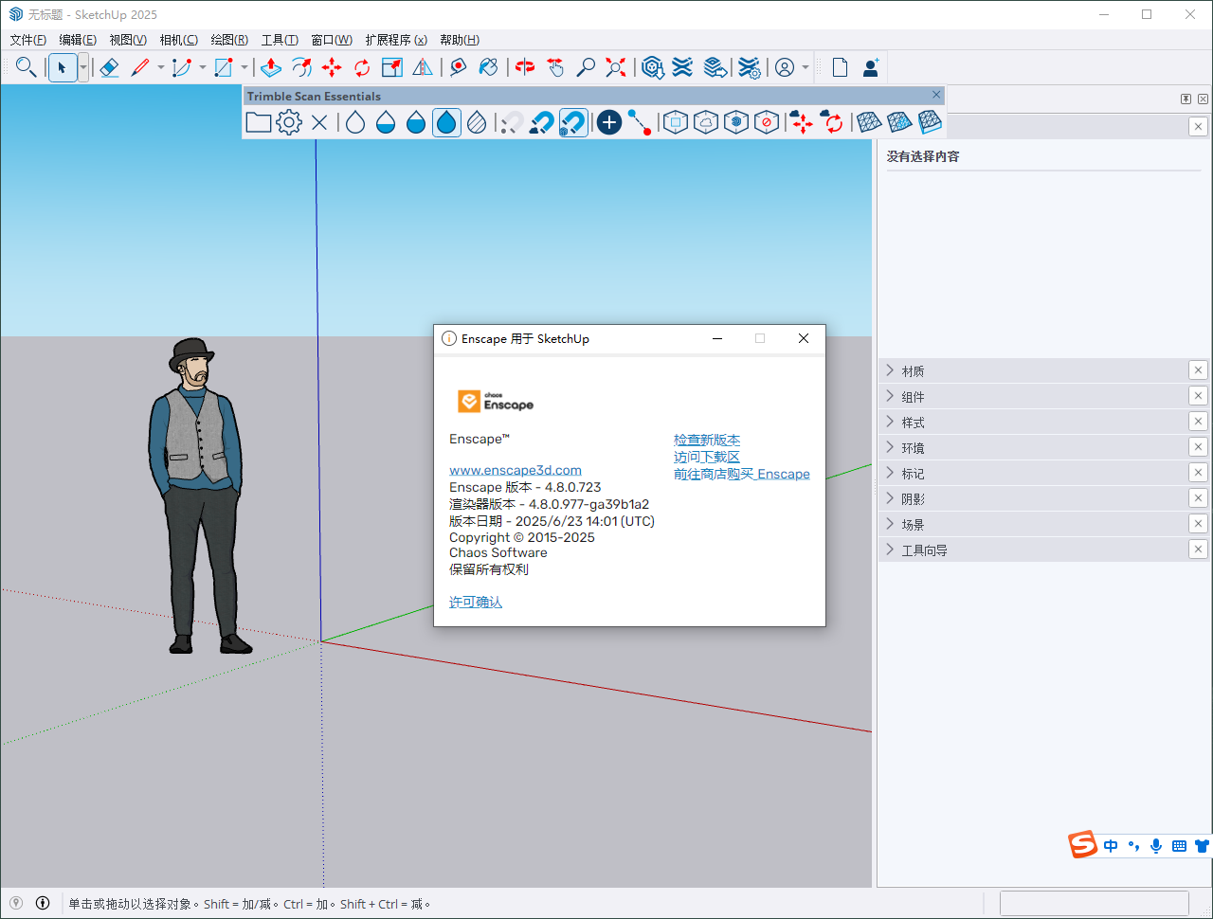The image size is (1213, 919).
Task: Click the cube with prohibition sign icon
Action: click(x=767, y=122)
